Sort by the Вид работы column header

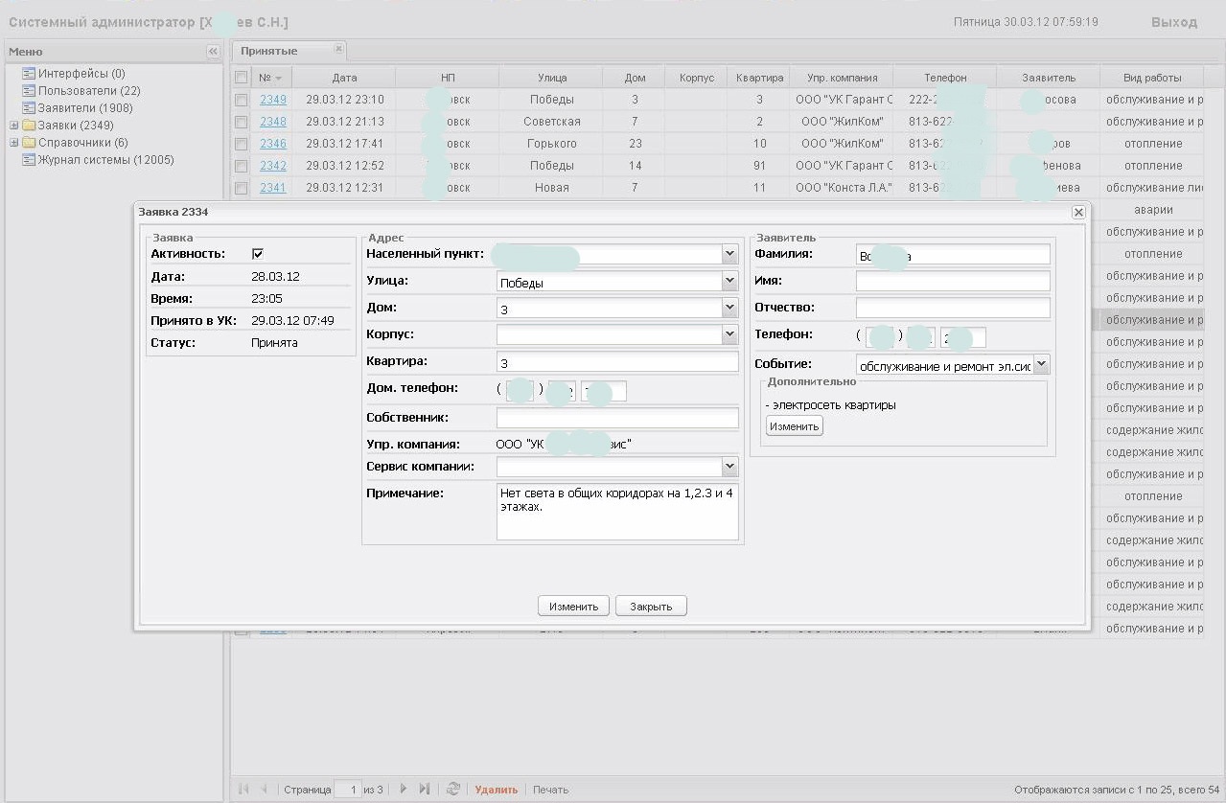pyautogui.click(x=1152, y=78)
